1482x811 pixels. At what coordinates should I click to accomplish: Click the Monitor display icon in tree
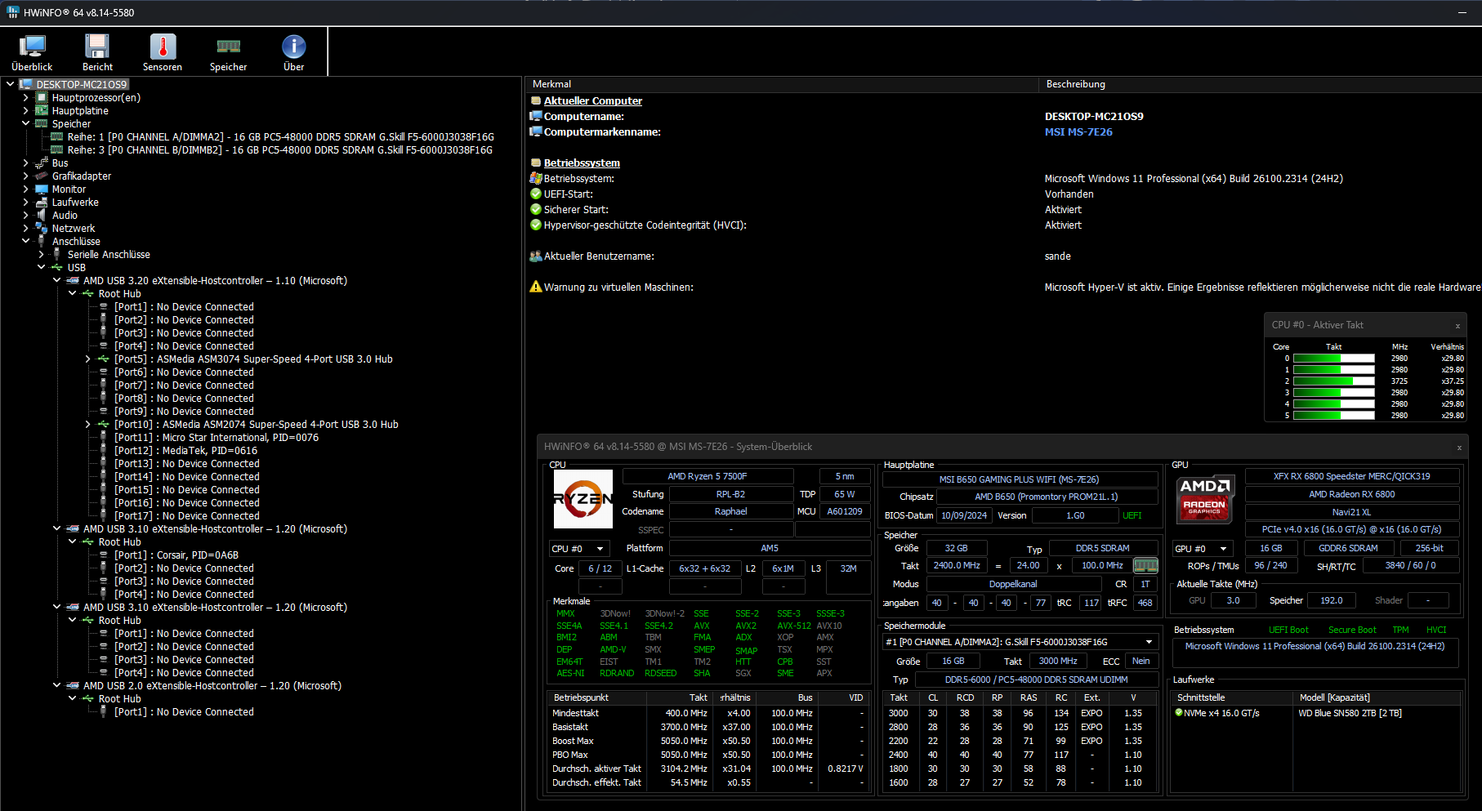pyautogui.click(x=42, y=189)
